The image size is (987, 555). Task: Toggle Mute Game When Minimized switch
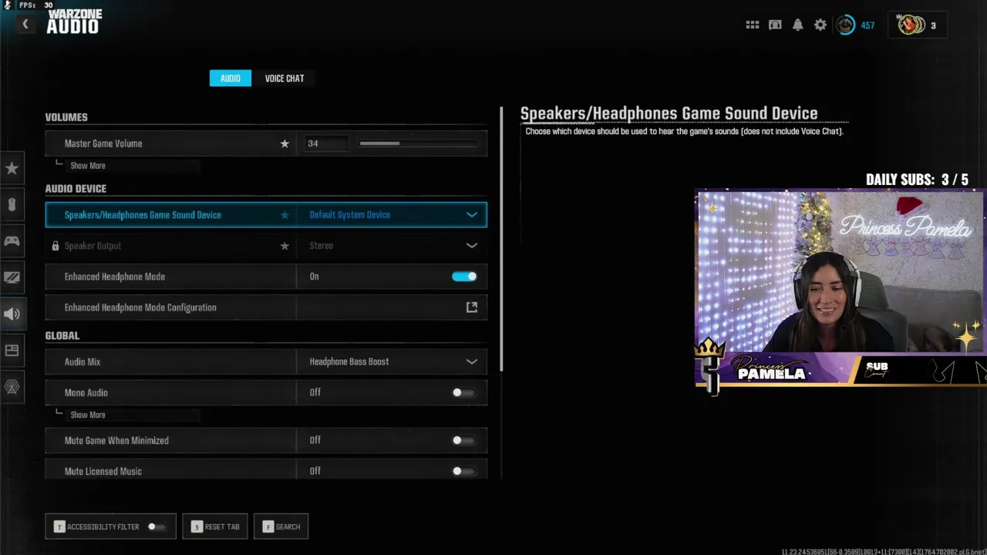click(463, 440)
